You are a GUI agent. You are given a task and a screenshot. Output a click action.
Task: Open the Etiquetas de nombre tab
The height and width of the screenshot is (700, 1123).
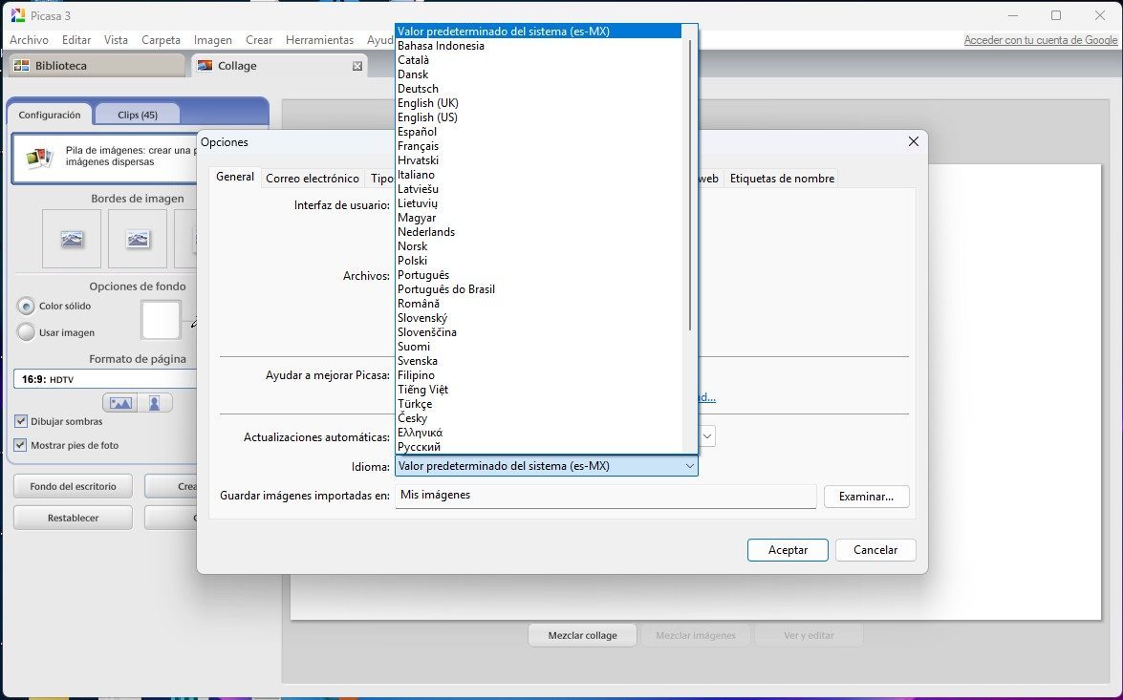pyautogui.click(x=782, y=179)
